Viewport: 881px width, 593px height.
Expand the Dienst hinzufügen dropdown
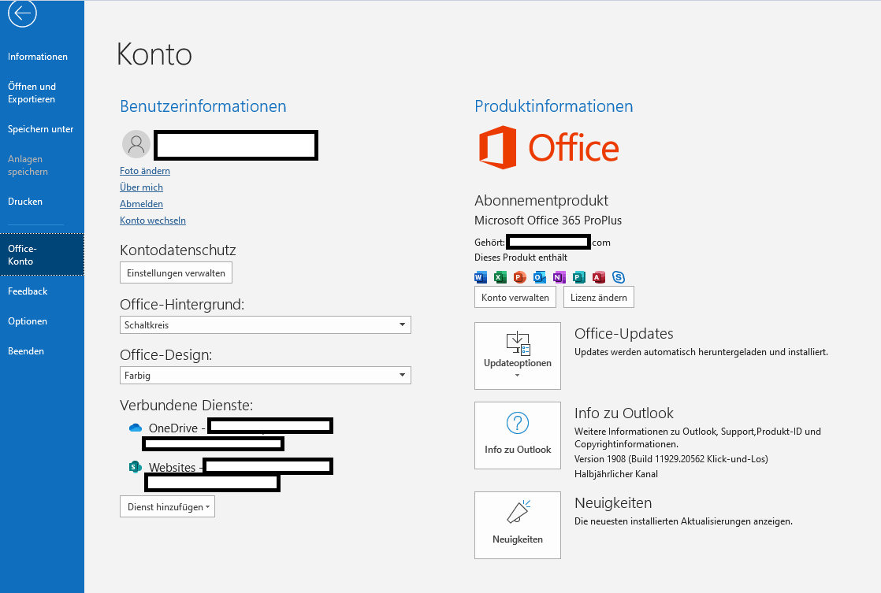point(167,506)
